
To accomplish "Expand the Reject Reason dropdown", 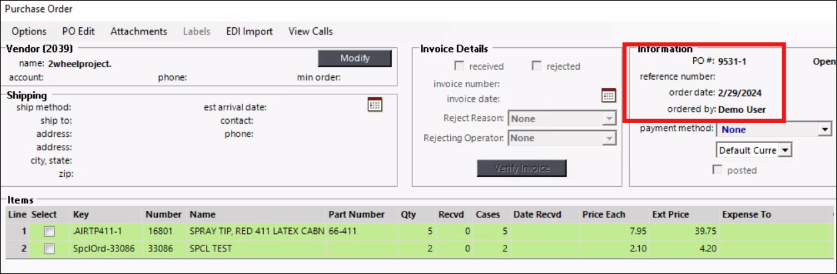I will click(609, 119).
